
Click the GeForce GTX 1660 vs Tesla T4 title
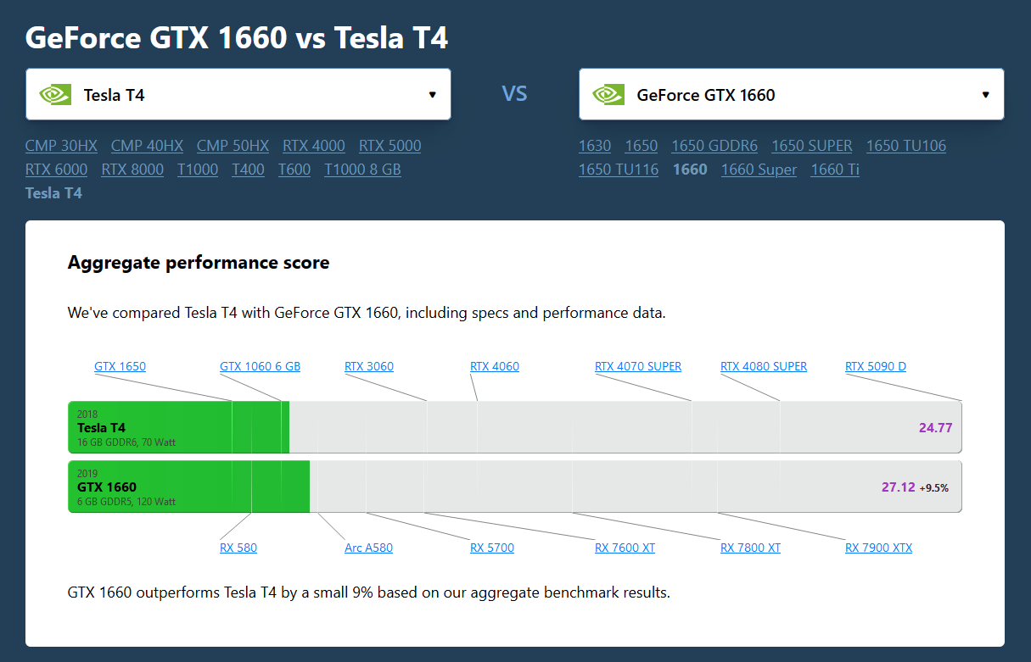coord(237,37)
